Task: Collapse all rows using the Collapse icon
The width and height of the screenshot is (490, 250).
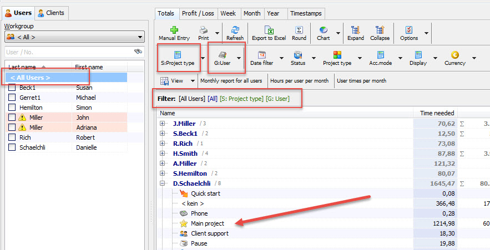Action: tap(380, 30)
